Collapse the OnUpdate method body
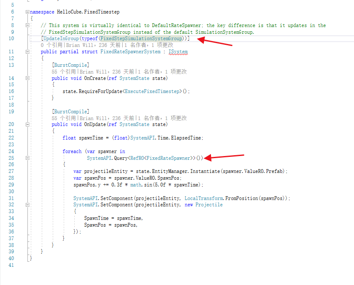The height and width of the screenshot is (285, 354). [27, 125]
